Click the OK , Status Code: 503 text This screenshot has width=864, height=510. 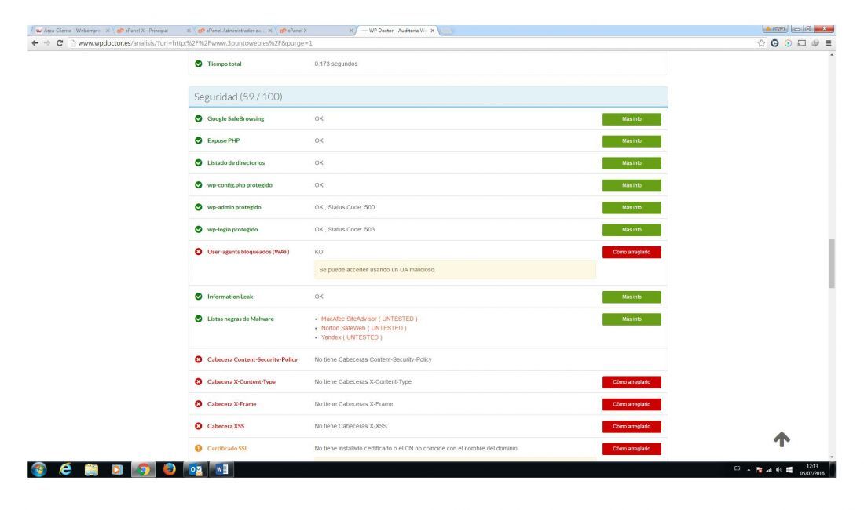tap(344, 229)
